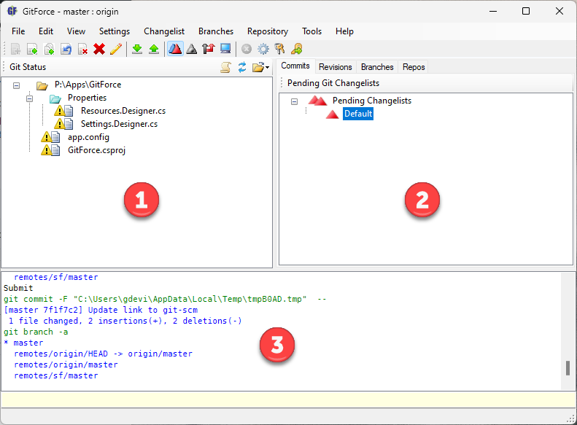The width and height of the screenshot is (577, 425).
Task: Select Settings.Designer.cs file
Action: (x=119, y=124)
